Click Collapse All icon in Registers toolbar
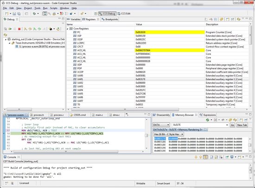255x188 pixels. pos(216,19)
